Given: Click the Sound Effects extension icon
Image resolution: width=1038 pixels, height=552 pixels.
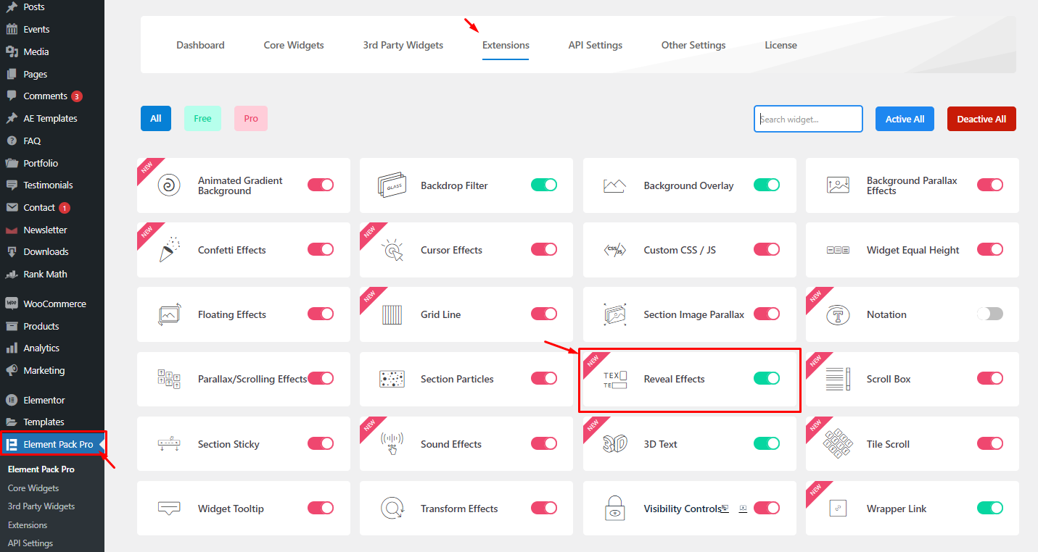Looking at the screenshot, I should 392,443.
